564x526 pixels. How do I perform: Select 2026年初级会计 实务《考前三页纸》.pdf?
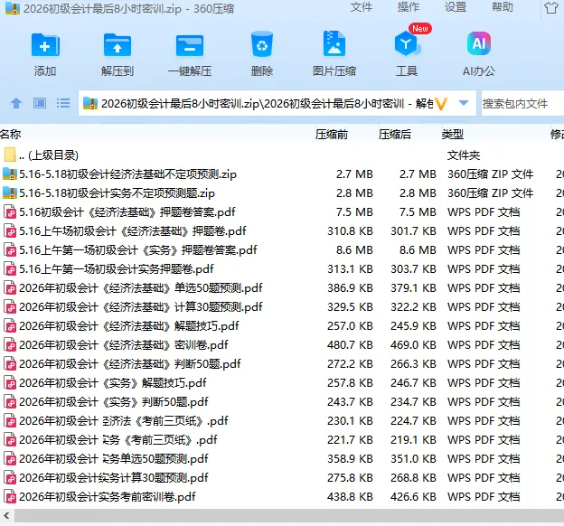pyautogui.click(x=282, y=439)
